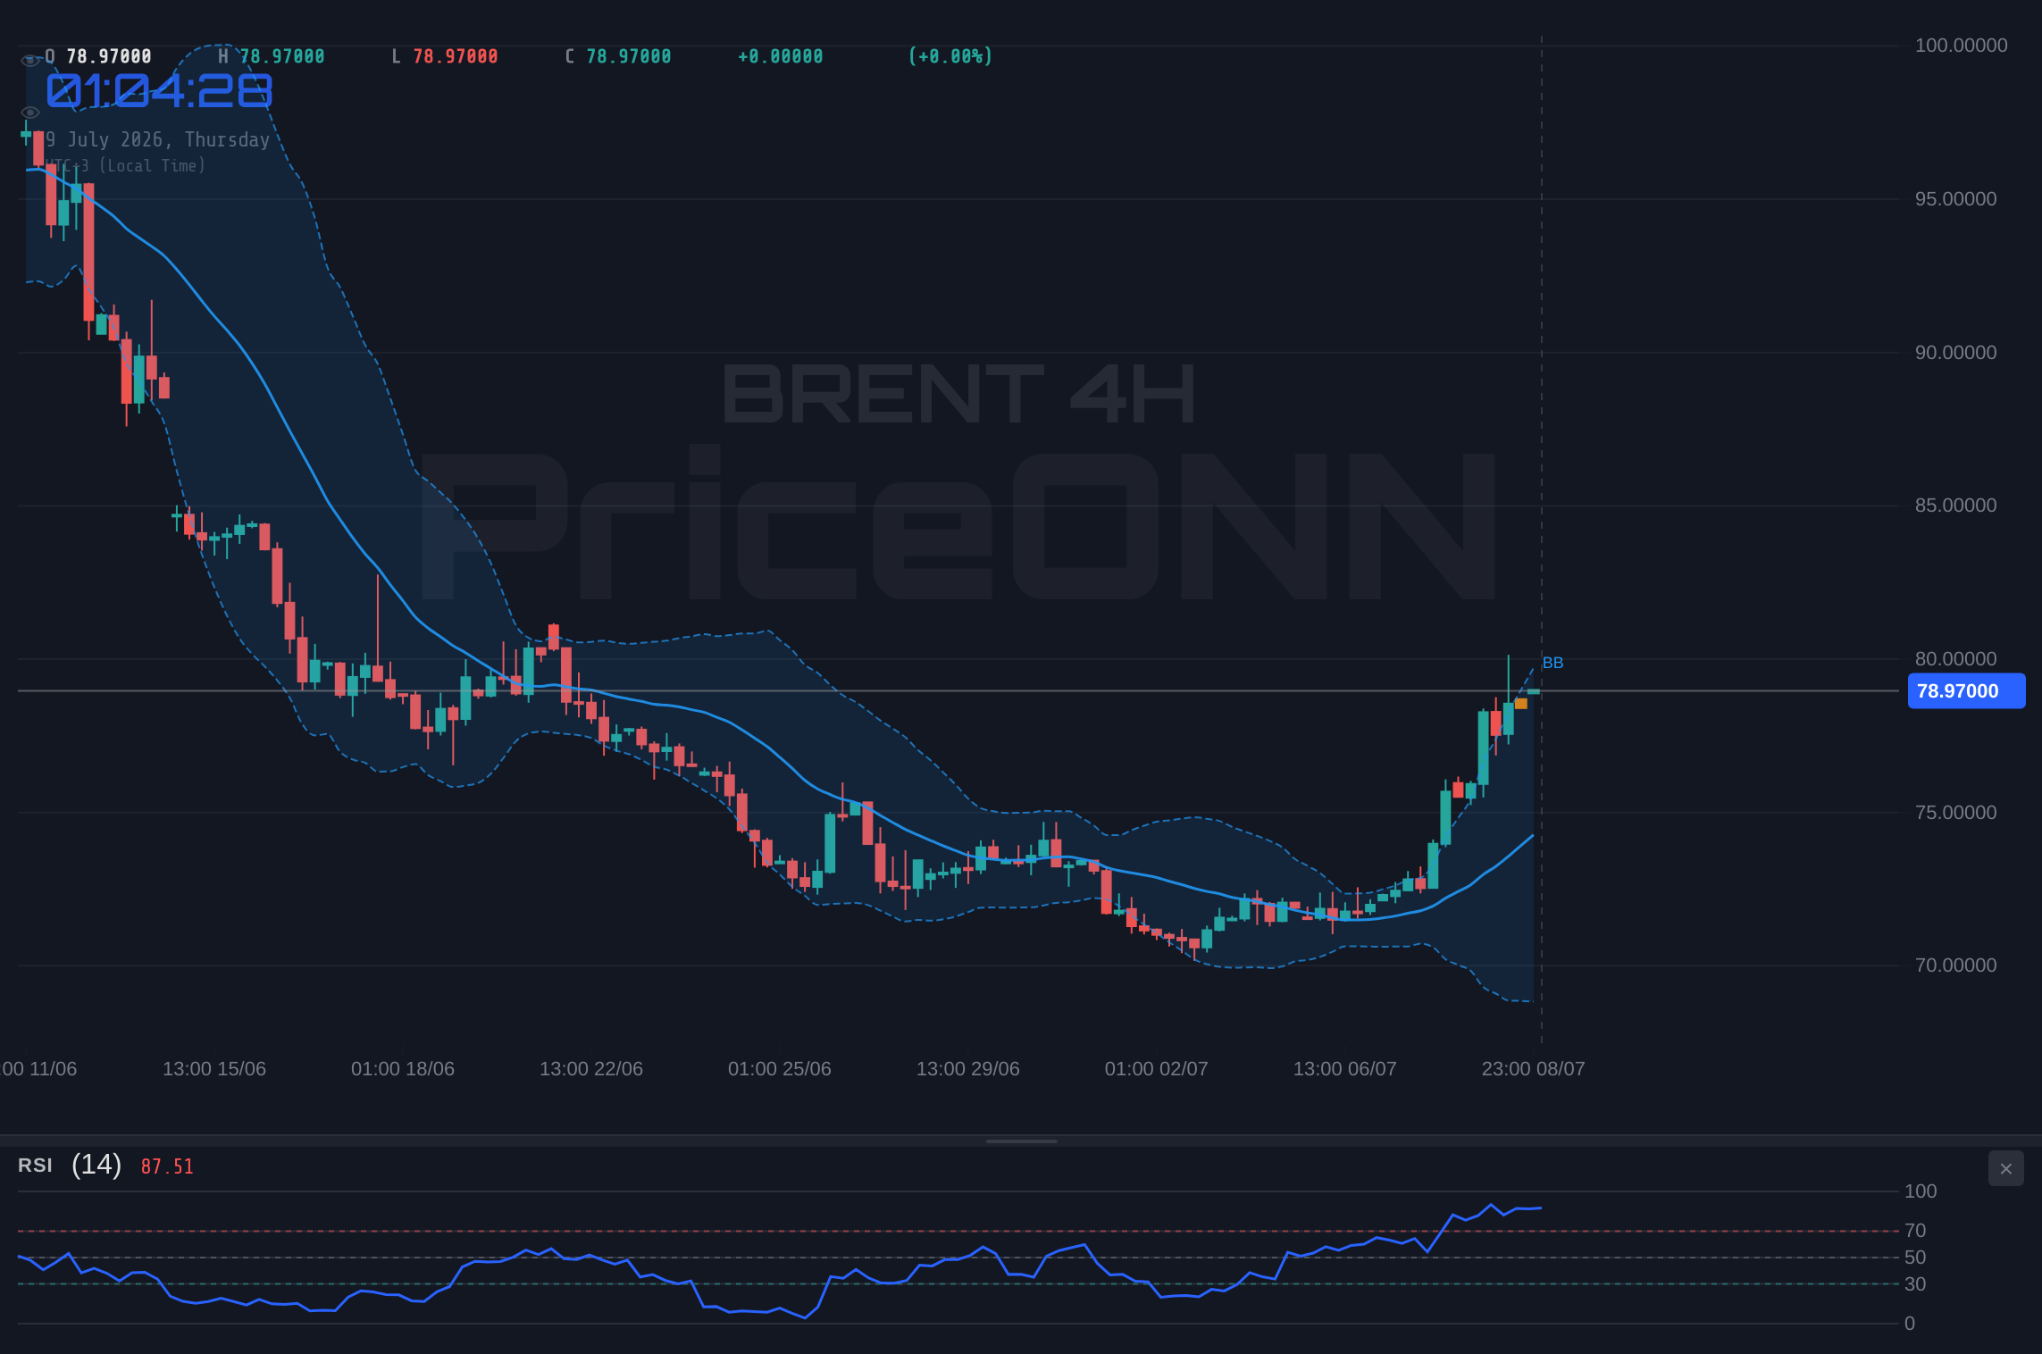This screenshot has height=1354, width=2042.
Task: Click the 13:00 06/07 time axis label
Action: click(1345, 1069)
